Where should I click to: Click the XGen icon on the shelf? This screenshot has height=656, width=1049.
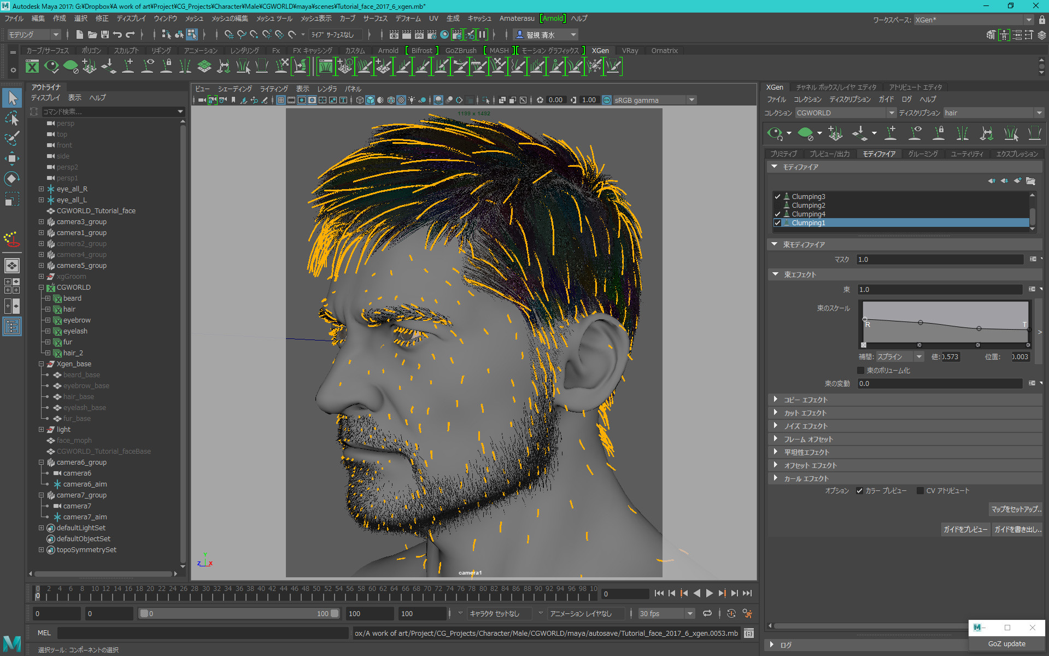click(32, 67)
